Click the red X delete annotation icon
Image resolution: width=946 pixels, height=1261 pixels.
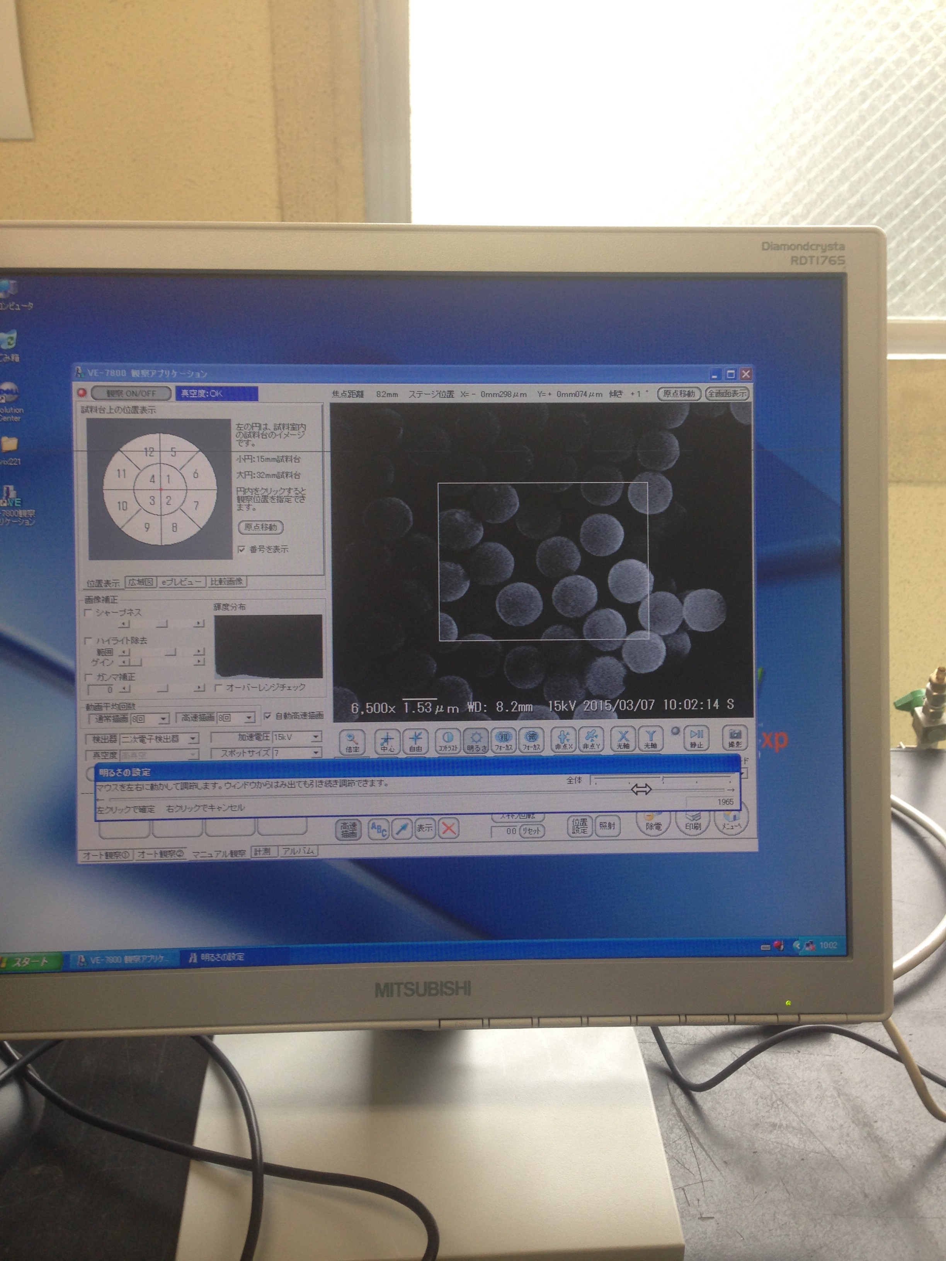coord(449,828)
